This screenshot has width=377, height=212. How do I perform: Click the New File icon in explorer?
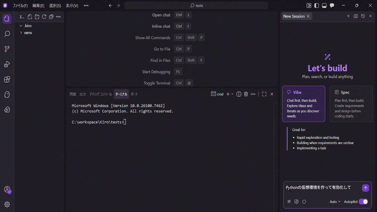coord(30,17)
